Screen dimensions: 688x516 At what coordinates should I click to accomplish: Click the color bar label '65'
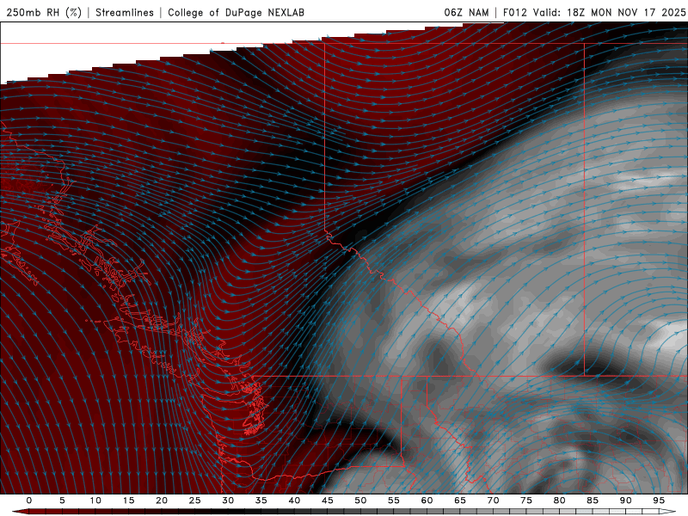(460, 501)
